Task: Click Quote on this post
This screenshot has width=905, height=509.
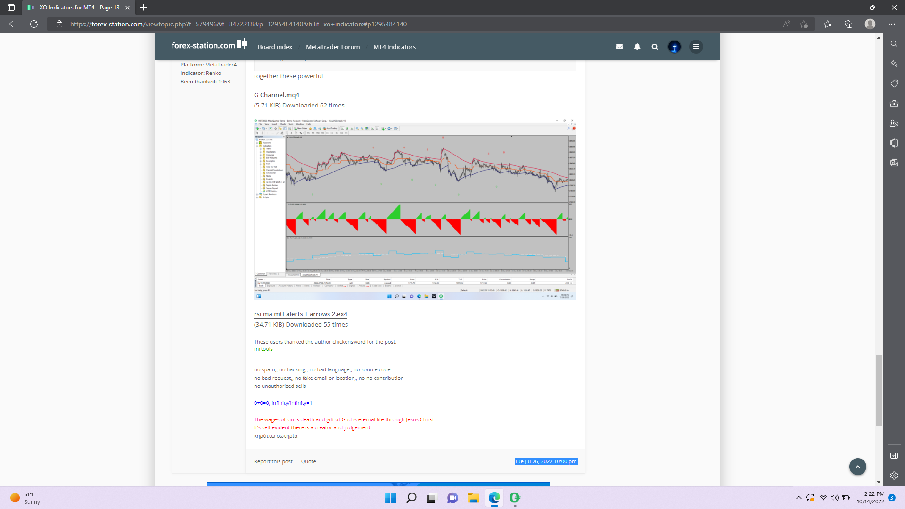Action: pos(309,461)
